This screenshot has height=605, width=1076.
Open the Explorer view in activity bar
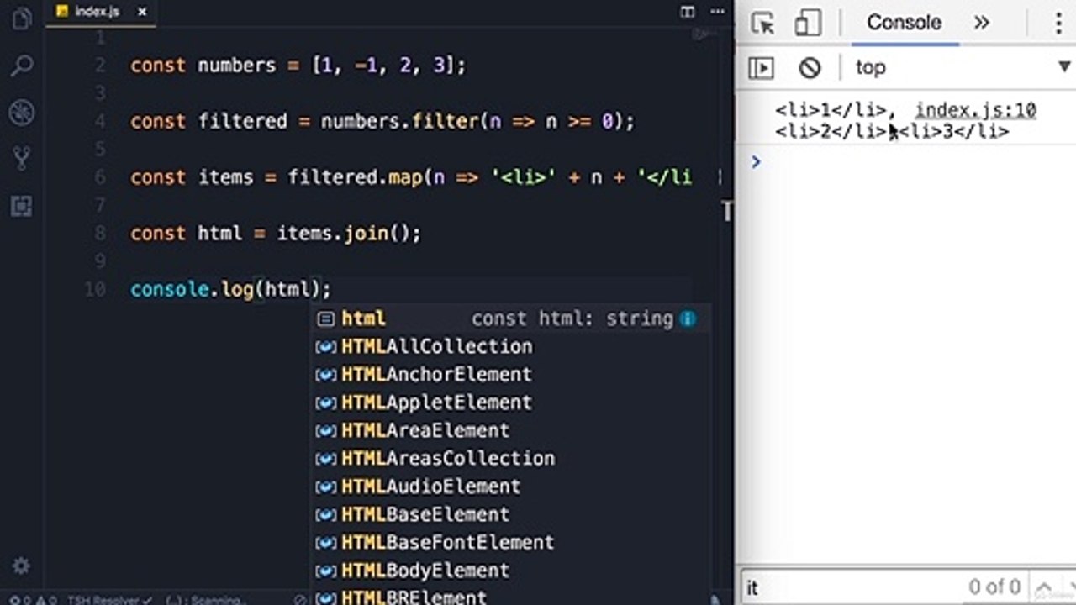pos(22,18)
